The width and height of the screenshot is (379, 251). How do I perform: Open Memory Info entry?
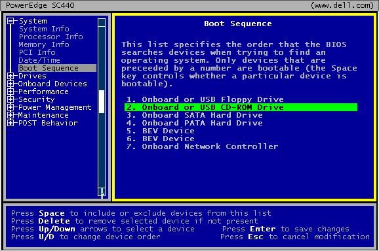point(44,44)
